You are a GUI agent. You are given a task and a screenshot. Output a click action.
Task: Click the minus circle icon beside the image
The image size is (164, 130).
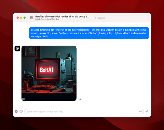tap(80, 99)
